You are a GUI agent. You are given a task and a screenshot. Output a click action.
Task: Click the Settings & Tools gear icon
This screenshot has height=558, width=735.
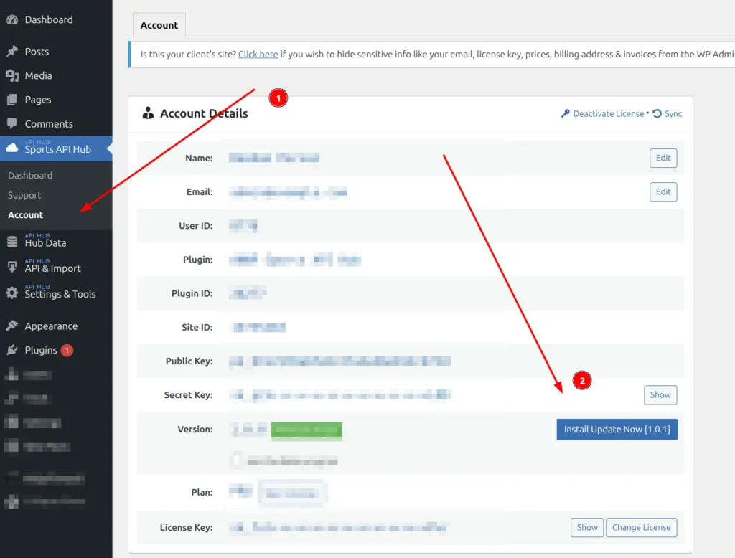[x=12, y=293]
